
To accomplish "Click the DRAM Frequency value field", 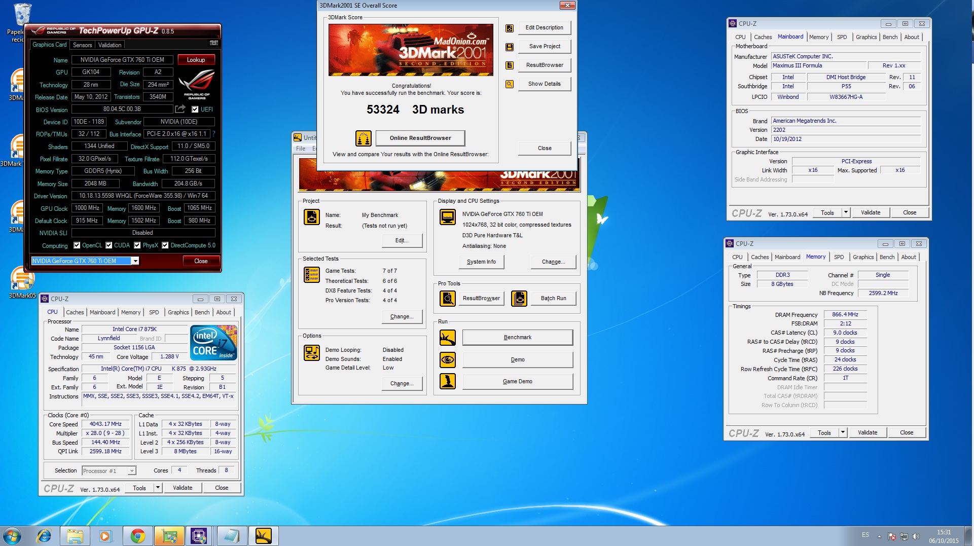I will tap(845, 314).
